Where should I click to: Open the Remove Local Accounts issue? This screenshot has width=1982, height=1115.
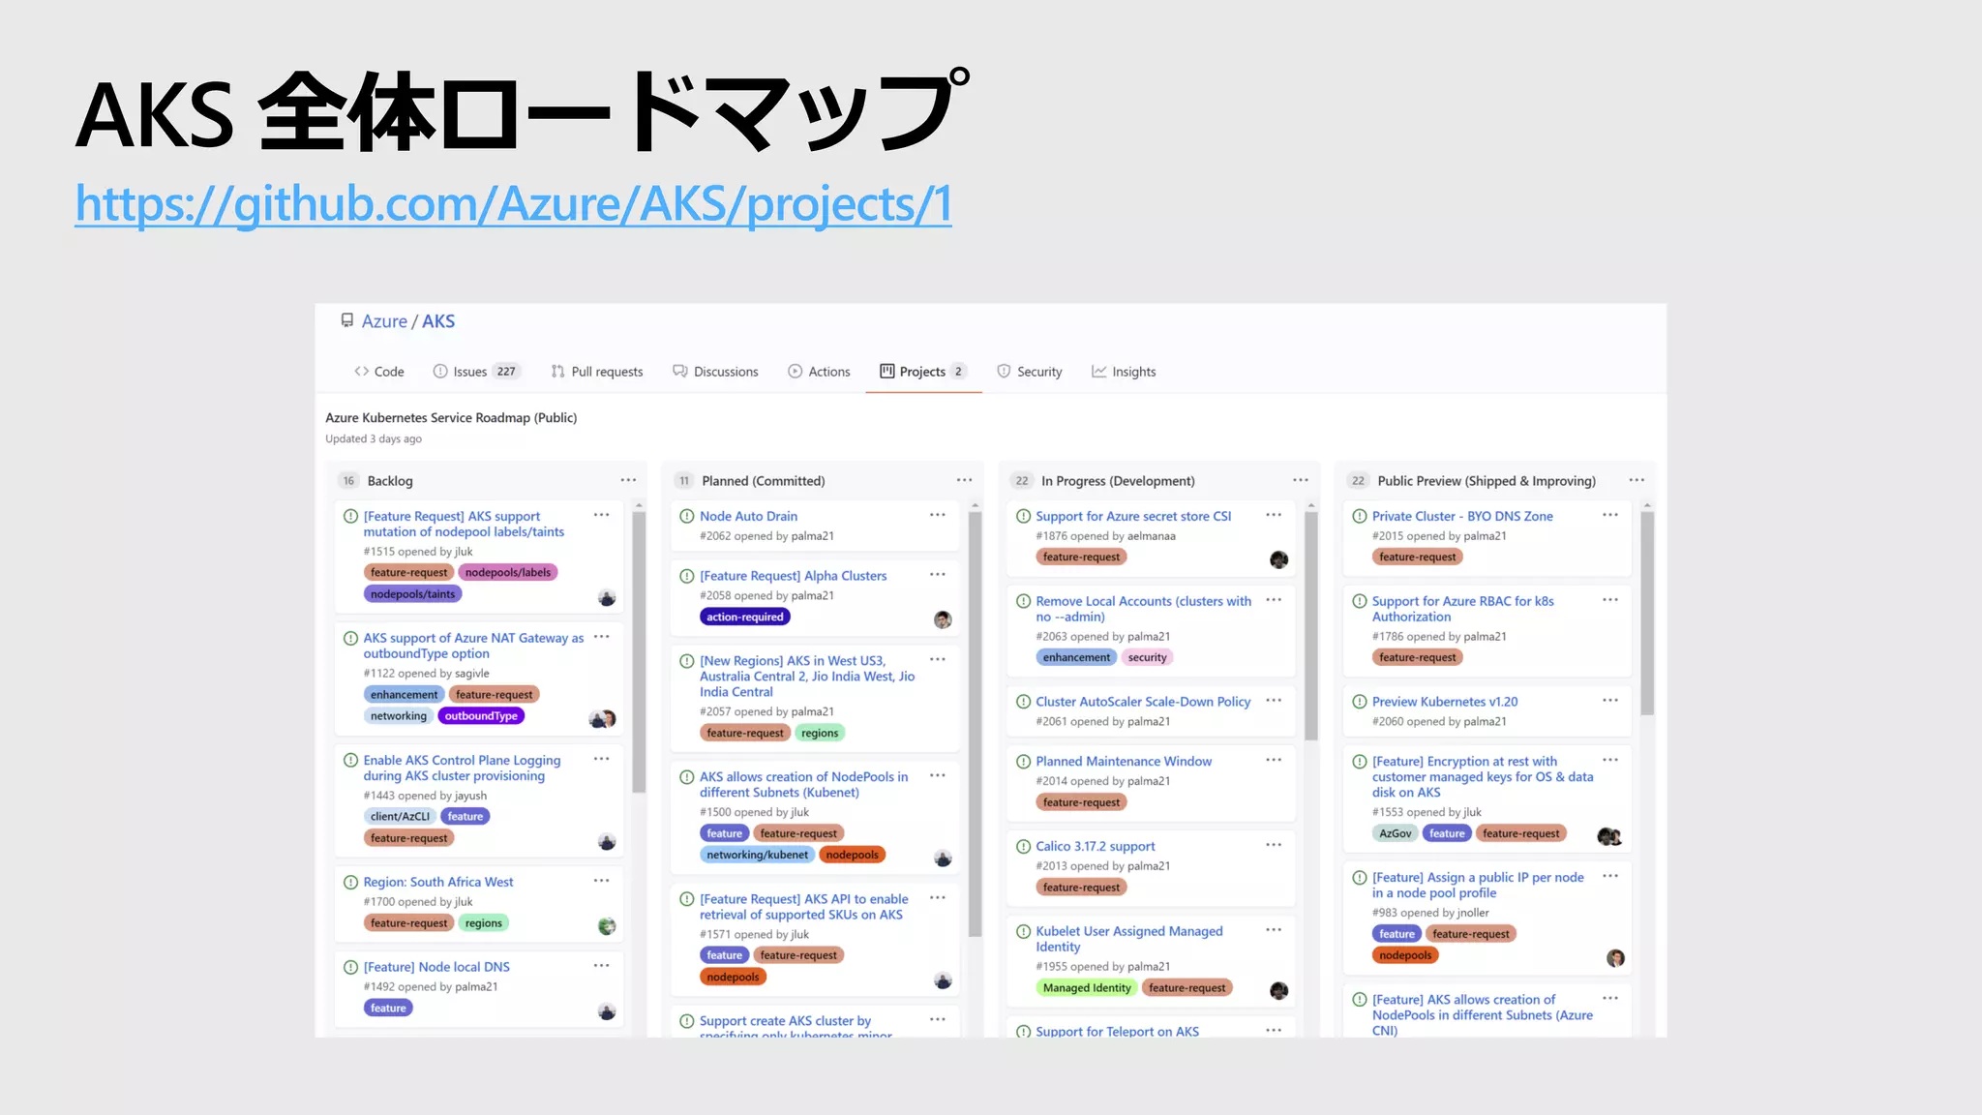point(1144,609)
